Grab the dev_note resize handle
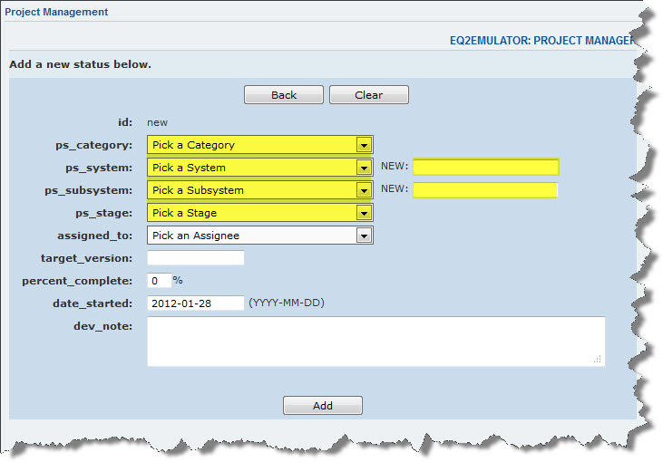Viewport: 663px width, 462px height. click(x=598, y=360)
